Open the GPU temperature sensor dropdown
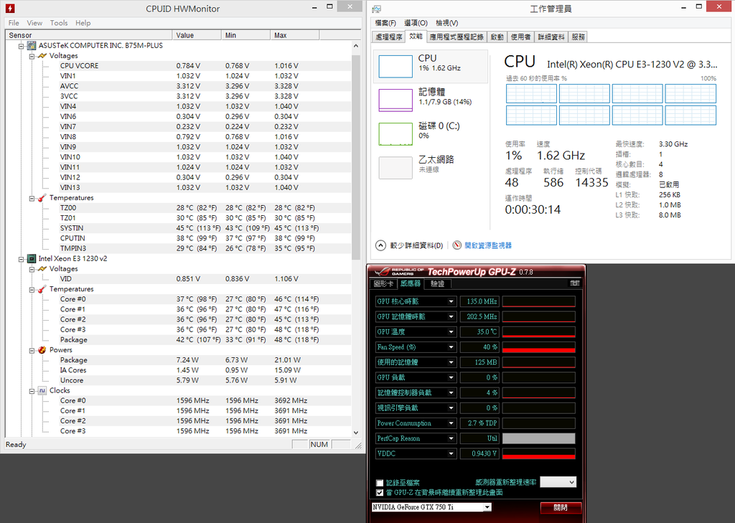Image resolution: width=735 pixels, height=523 pixels. pos(451,332)
